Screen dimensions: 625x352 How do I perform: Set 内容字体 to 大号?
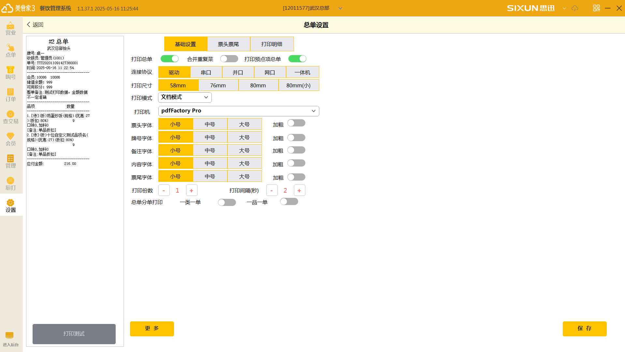point(245,163)
